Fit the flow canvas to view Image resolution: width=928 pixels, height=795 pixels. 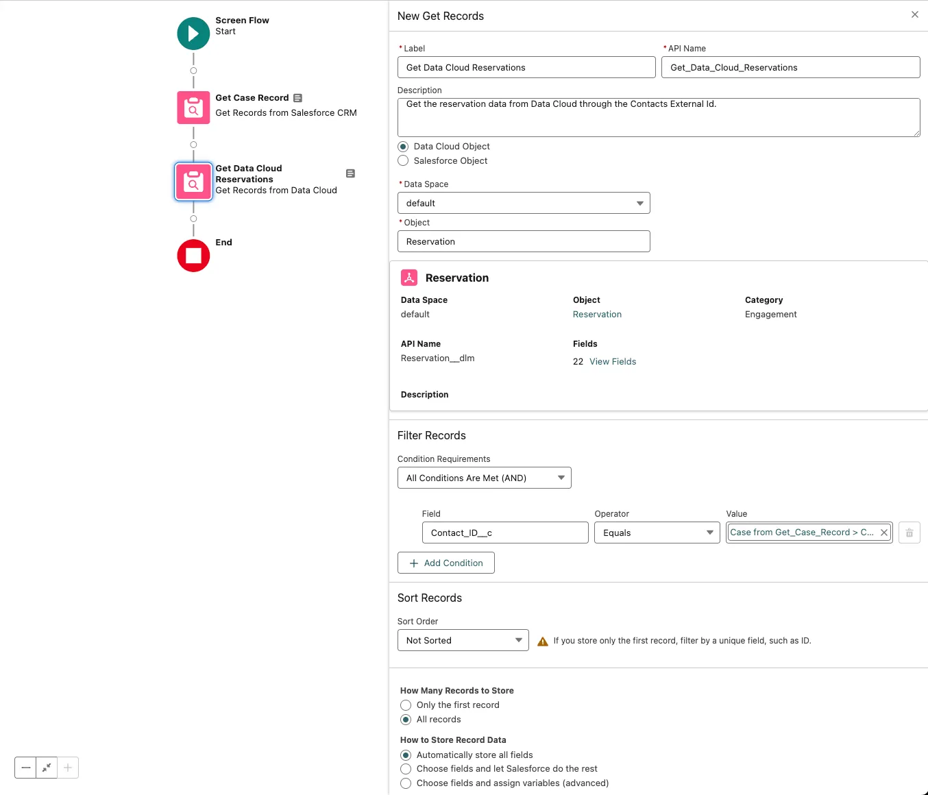pyautogui.click(x=47, y=768)
